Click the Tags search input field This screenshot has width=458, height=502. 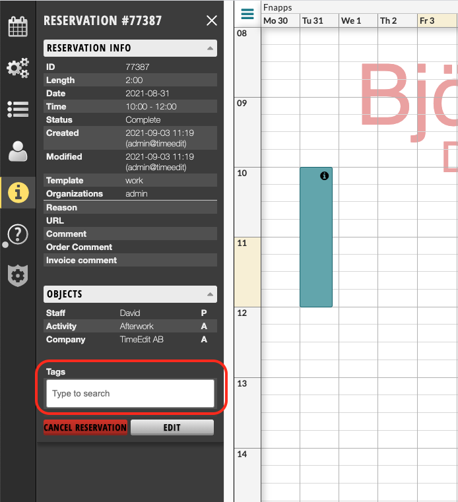pos(130,393)
